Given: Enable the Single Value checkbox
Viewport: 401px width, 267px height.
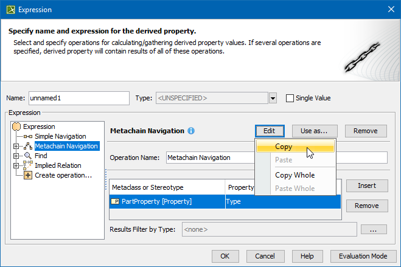Looking at the screenshot, I should coord(290,98).
